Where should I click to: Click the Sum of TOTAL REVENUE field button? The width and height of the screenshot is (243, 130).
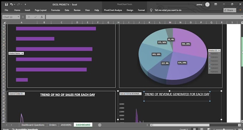click(x=130, y=94)
